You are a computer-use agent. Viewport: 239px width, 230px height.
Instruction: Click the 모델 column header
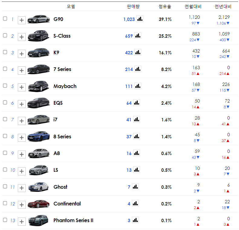(71, 6)
